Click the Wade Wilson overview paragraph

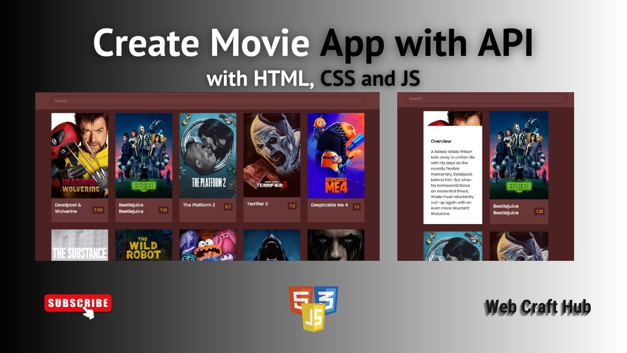click(x=453, y=183)
